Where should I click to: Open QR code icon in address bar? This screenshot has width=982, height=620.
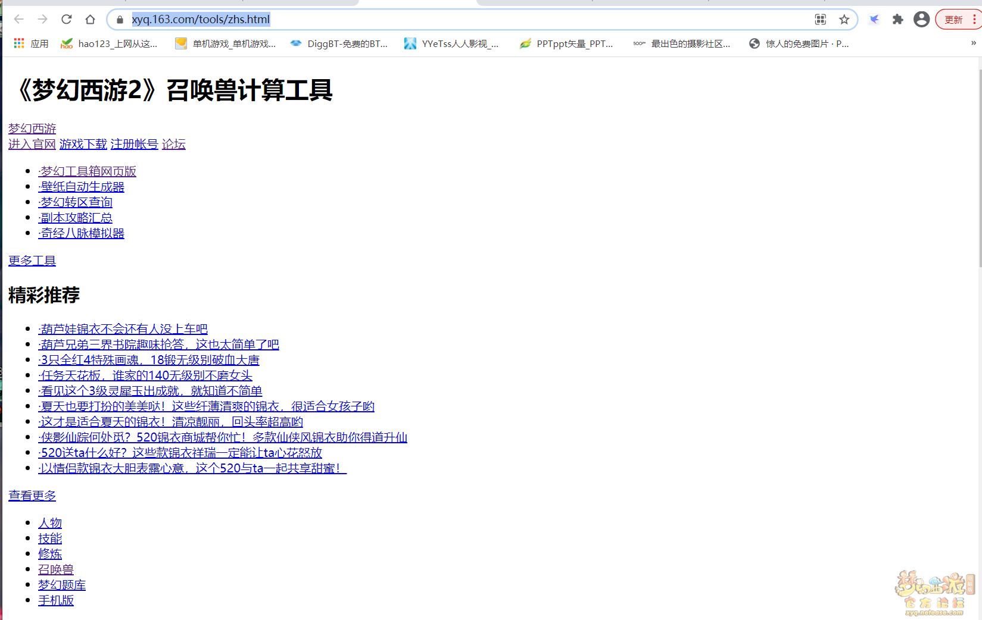[x=821, y=20]
